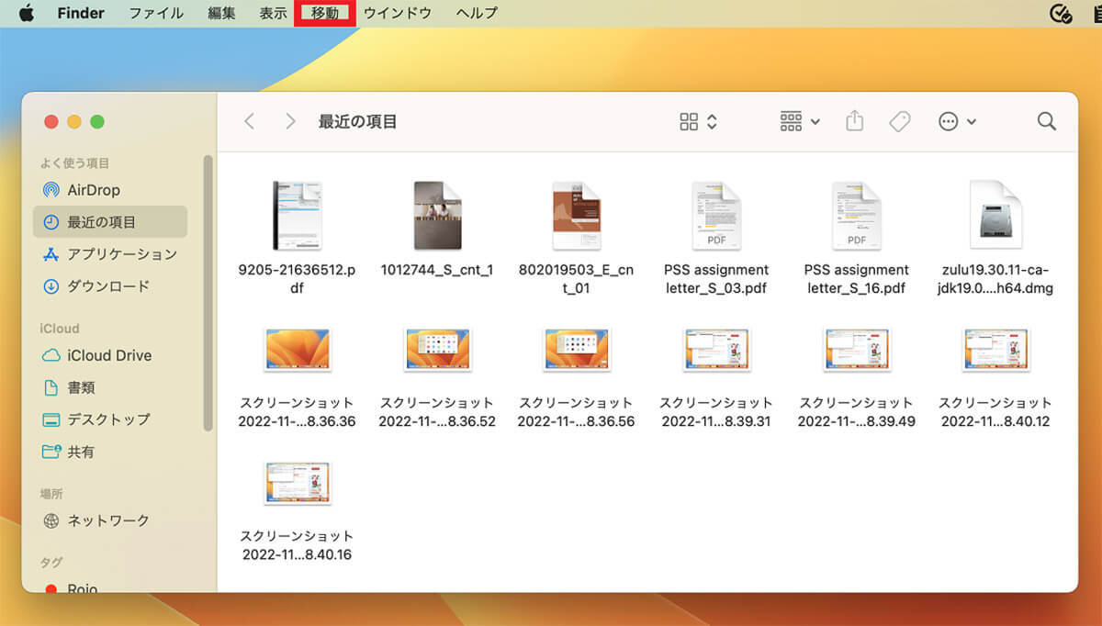The height and width of the screenshot is (626, 1102).
Task: Select デスクトップ in the sidebar
Action: click(109, 419)
